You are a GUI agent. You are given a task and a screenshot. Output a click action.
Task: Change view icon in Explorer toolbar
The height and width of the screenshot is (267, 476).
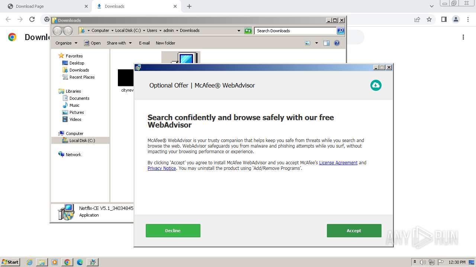click(x=308, y=43)
